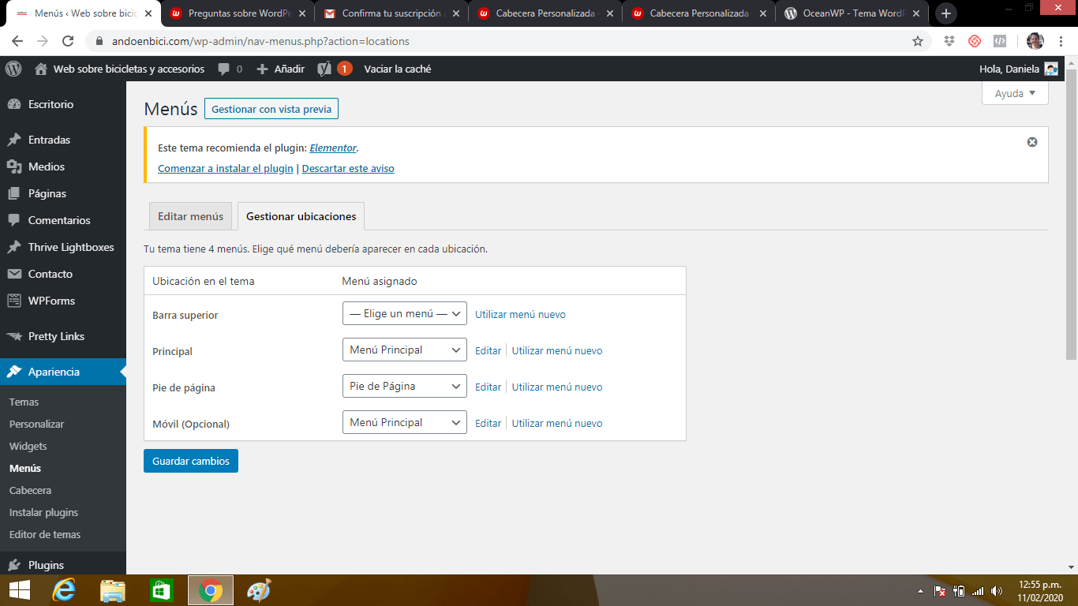Image resolution: width=1078 pixels, height=606 pixels.
Task: Open a new browser tab
Action: pyautogui.click(x=946, y=13)
